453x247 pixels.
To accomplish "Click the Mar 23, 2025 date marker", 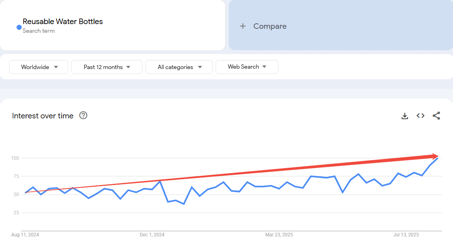I will pyautogui.click(x=279, y=234).
